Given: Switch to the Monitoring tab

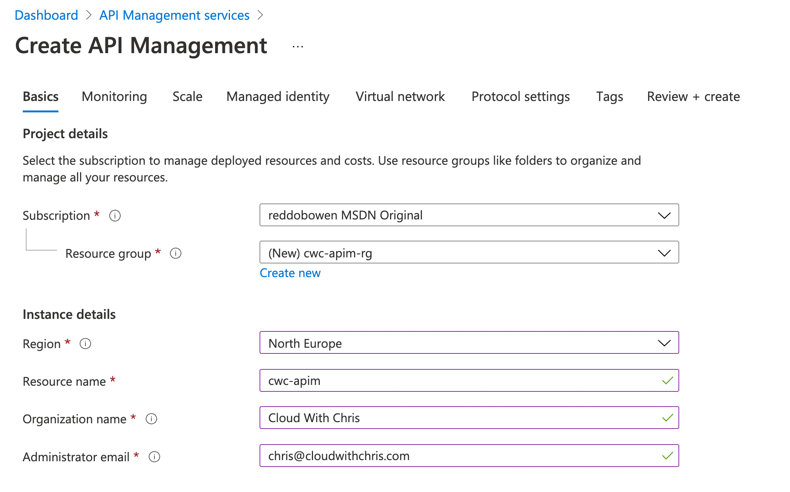Looking at the screenshot, I should coord(114,97).
